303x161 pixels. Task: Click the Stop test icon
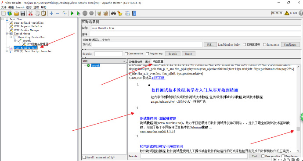pyautogui.click(x=85, y=13)
